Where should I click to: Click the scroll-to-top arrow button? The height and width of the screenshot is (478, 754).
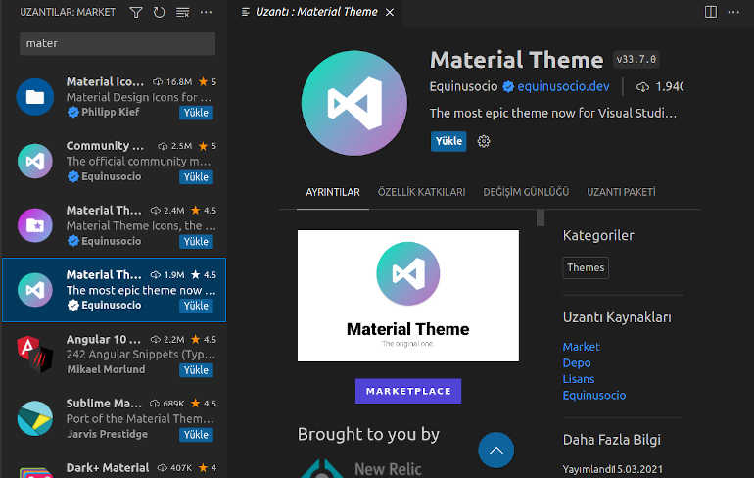click(x=496, y=451)
